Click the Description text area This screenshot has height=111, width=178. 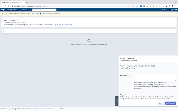click(155, 77)
